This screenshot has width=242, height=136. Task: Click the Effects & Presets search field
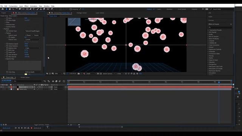point(220,28)
